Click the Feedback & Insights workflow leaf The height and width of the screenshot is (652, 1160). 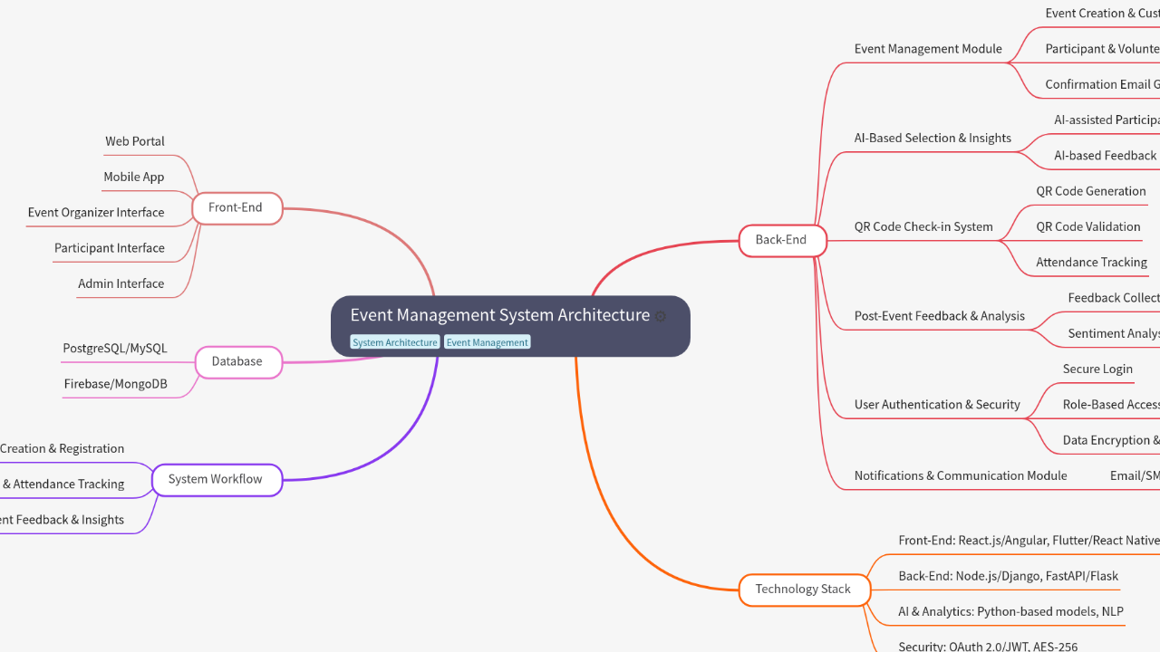(63, 520)
